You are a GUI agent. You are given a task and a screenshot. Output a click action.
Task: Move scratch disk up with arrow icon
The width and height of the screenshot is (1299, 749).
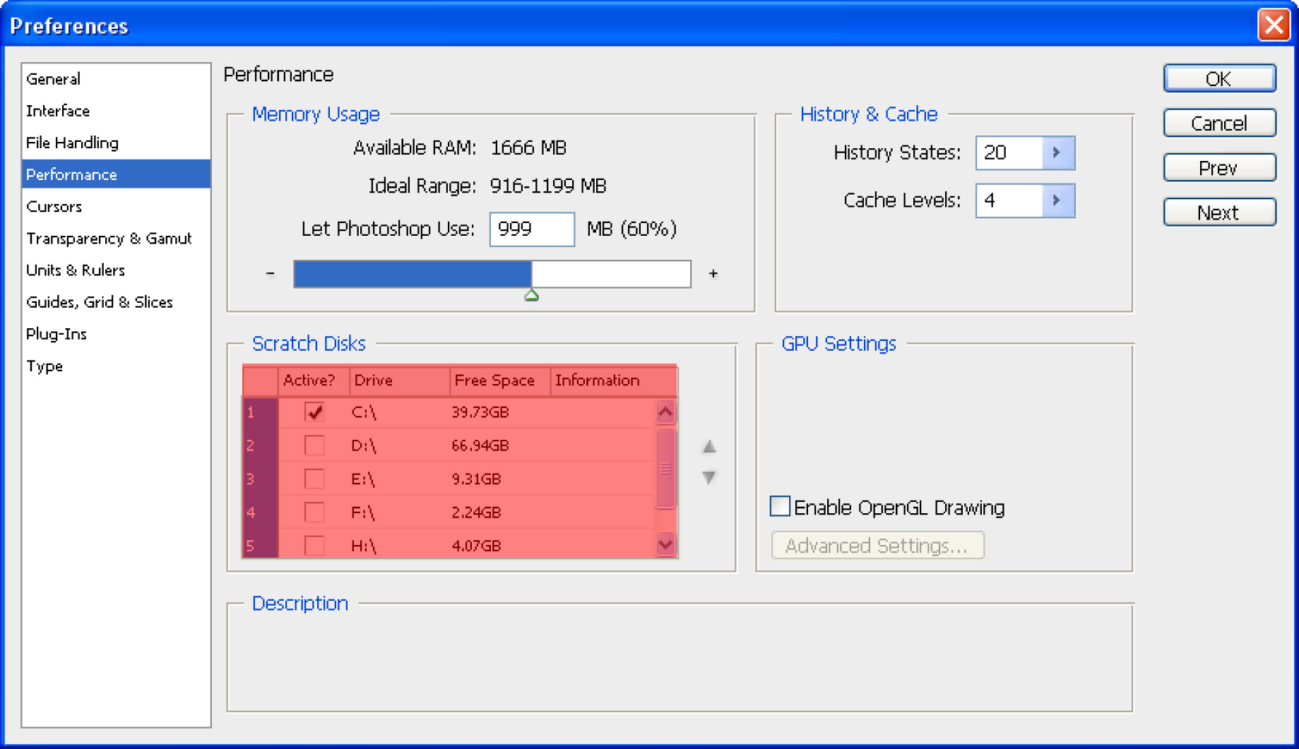709,447
